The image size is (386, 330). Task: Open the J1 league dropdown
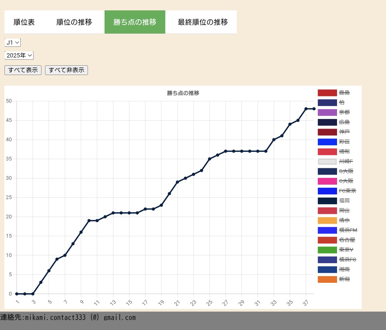coord(13,42)
